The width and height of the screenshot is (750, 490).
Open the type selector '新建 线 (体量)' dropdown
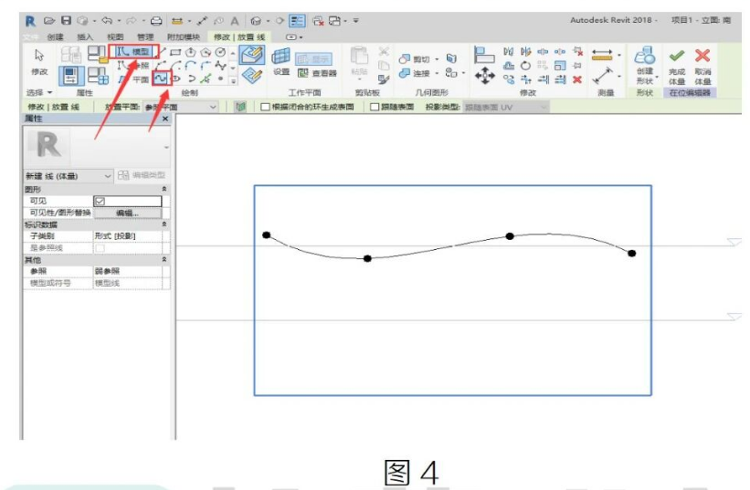(x=68, y=176)
